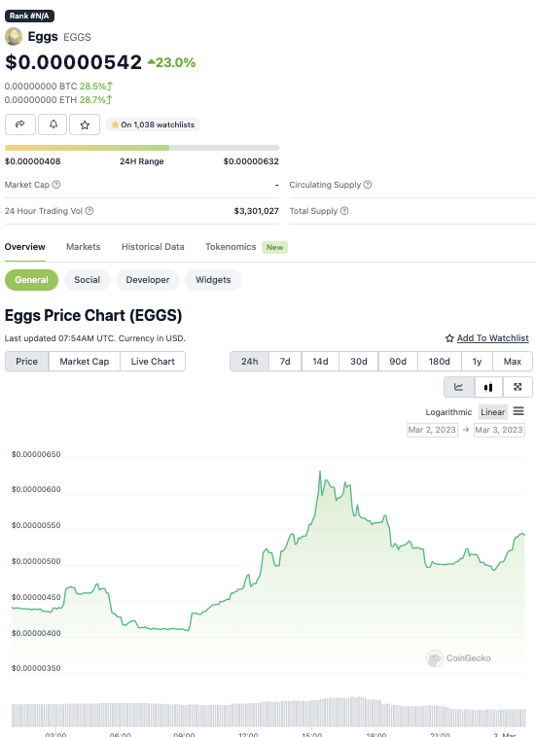
Task: Select the 24h time range
Action: click(x=250, y=362)
